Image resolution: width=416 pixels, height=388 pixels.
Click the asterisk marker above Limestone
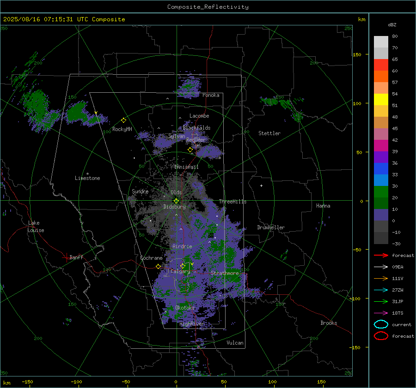tap(87, 174)
